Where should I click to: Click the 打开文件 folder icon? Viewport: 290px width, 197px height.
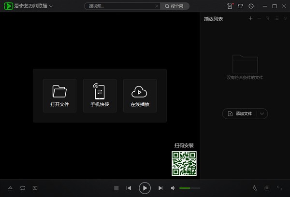pos(59,91)
